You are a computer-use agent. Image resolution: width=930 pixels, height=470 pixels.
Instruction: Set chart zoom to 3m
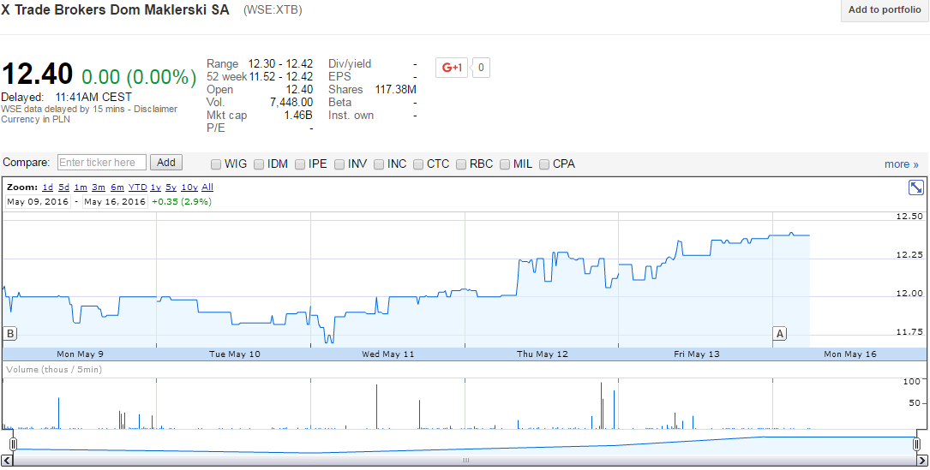pos(99,187)
